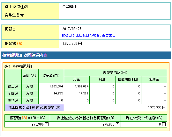Click the 元金 column header

77,79
